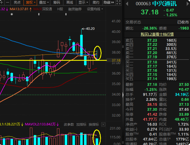
Task: Click 昨收 value 37.65
Action: click(184, 109)
